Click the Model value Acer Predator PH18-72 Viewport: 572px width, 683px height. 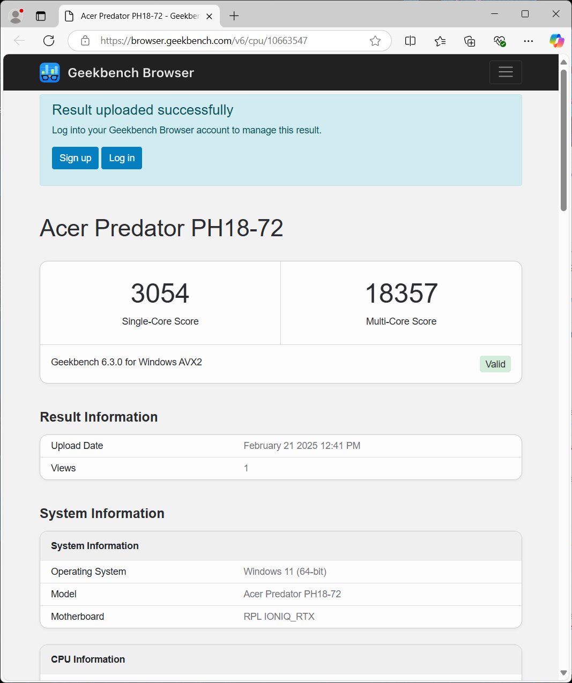(292, 594)
